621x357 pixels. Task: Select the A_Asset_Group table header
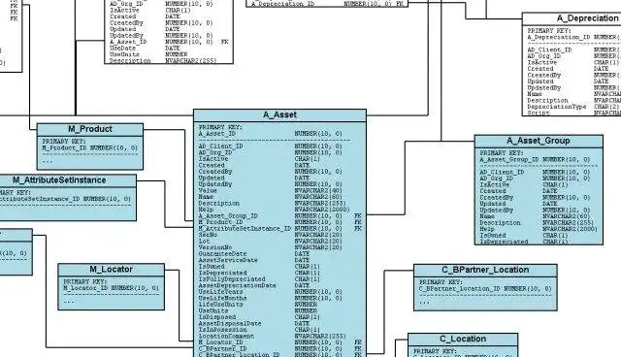[x=539, y=141]
